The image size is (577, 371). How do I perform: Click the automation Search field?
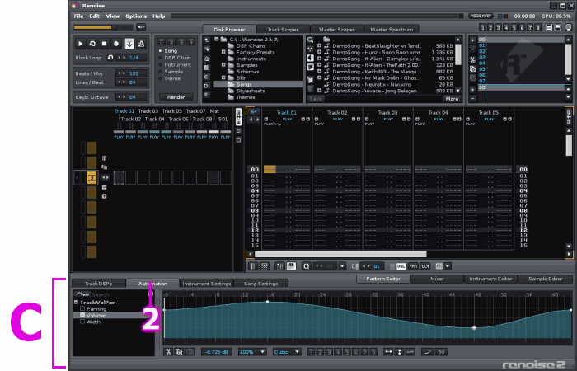coord(119,294)
